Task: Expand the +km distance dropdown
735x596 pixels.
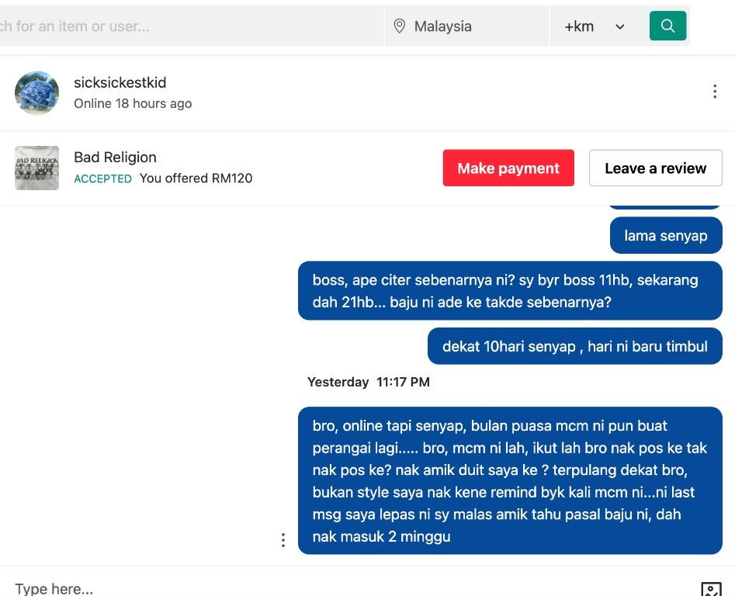Action: coord(594,26)
